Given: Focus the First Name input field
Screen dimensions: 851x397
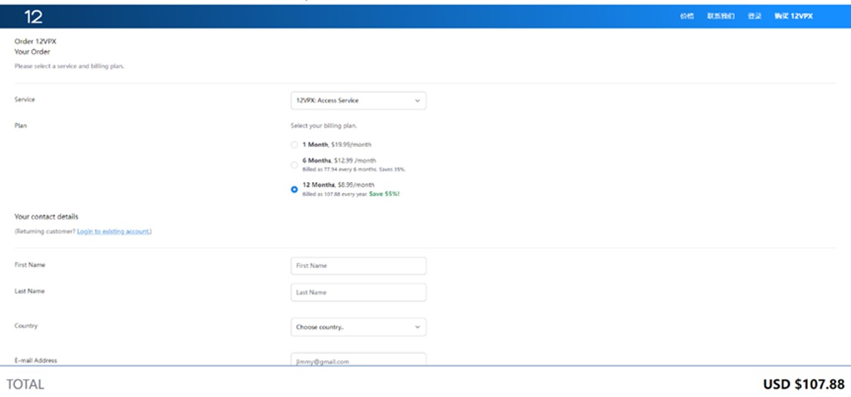Looking at the screenshot, I should click(x=358, y=266).
